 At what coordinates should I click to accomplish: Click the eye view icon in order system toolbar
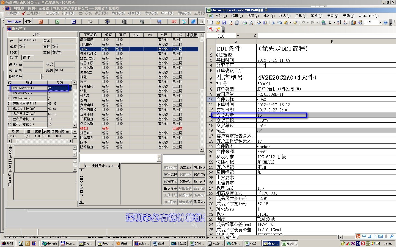click(107, 21)
